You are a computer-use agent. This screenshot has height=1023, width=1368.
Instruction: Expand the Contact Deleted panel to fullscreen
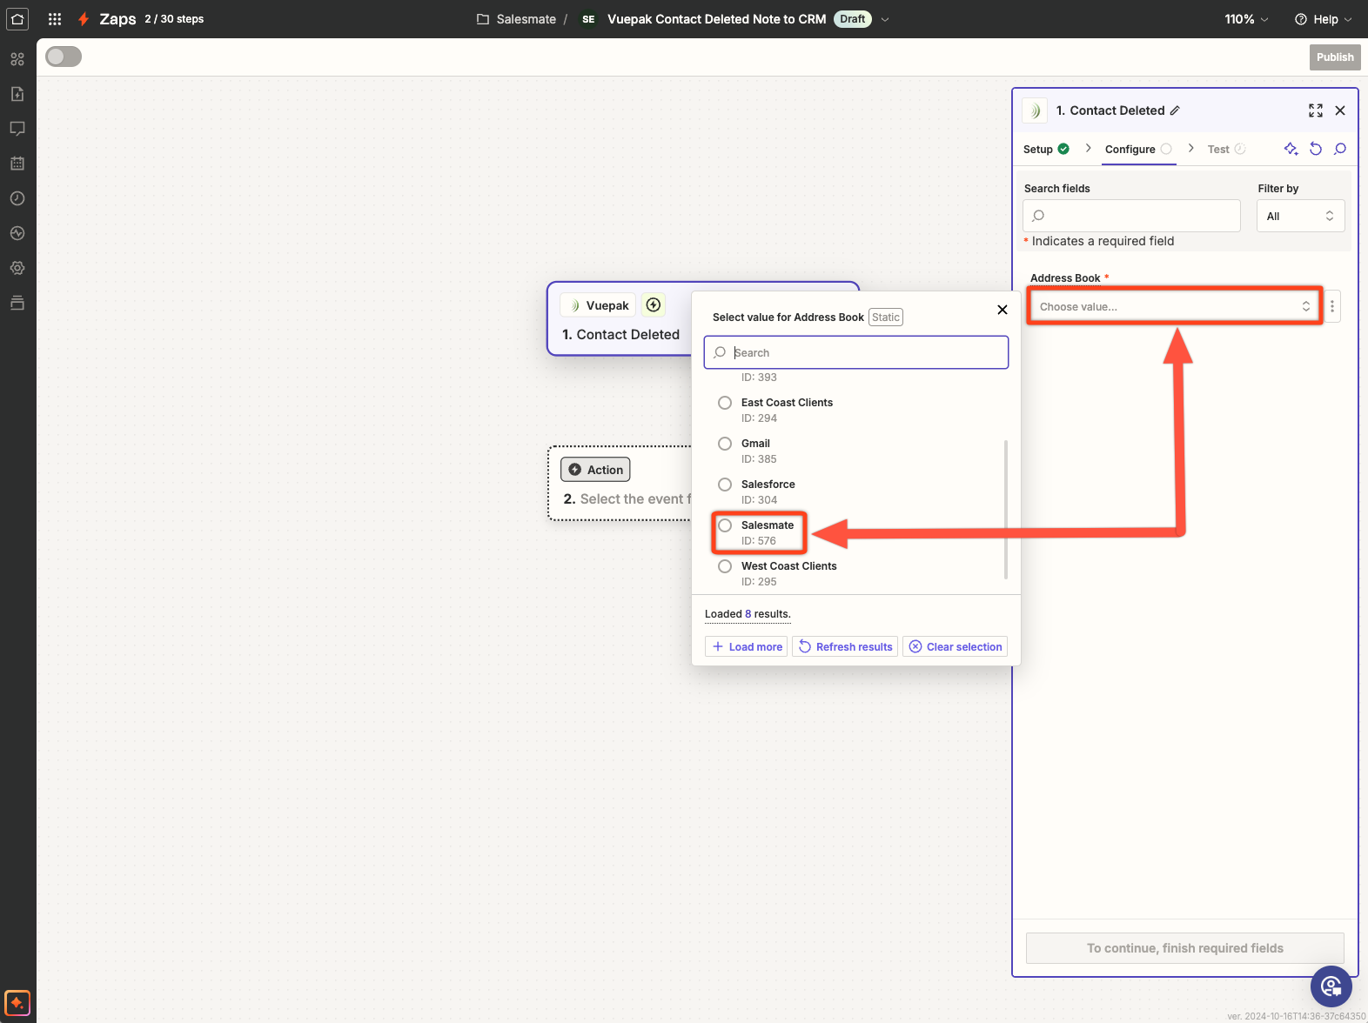coord(1316,110)
